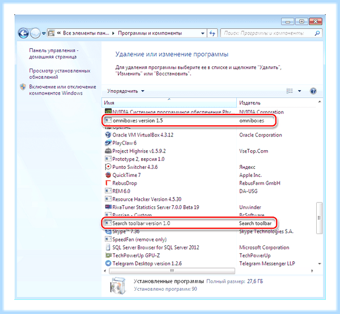340x314 pixels.
Task: Select Skype 7.36 in the list
Action: pyautogui.click(x=126, y=231)
